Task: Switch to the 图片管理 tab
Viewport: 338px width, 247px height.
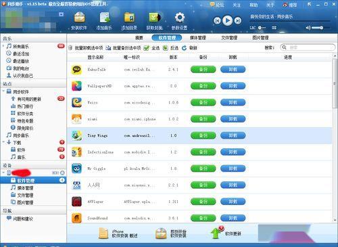Action: (x=260, y=38)
